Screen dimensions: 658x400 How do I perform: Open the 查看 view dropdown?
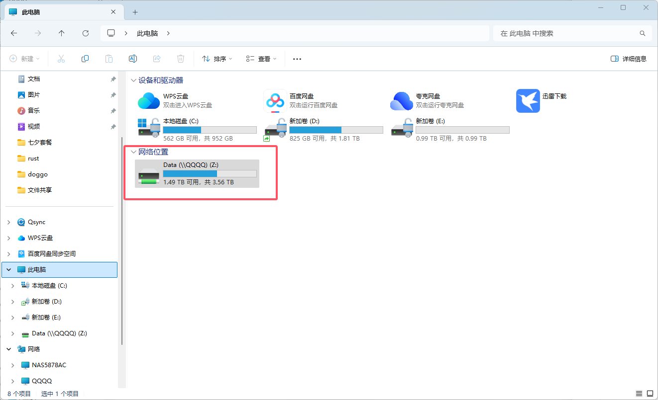tap(261, 59)
